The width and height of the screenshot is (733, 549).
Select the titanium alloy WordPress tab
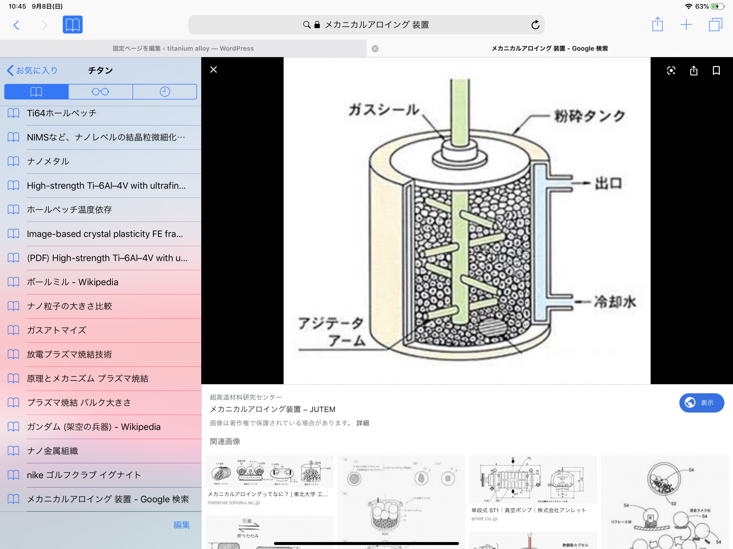[x=183, y=48]
